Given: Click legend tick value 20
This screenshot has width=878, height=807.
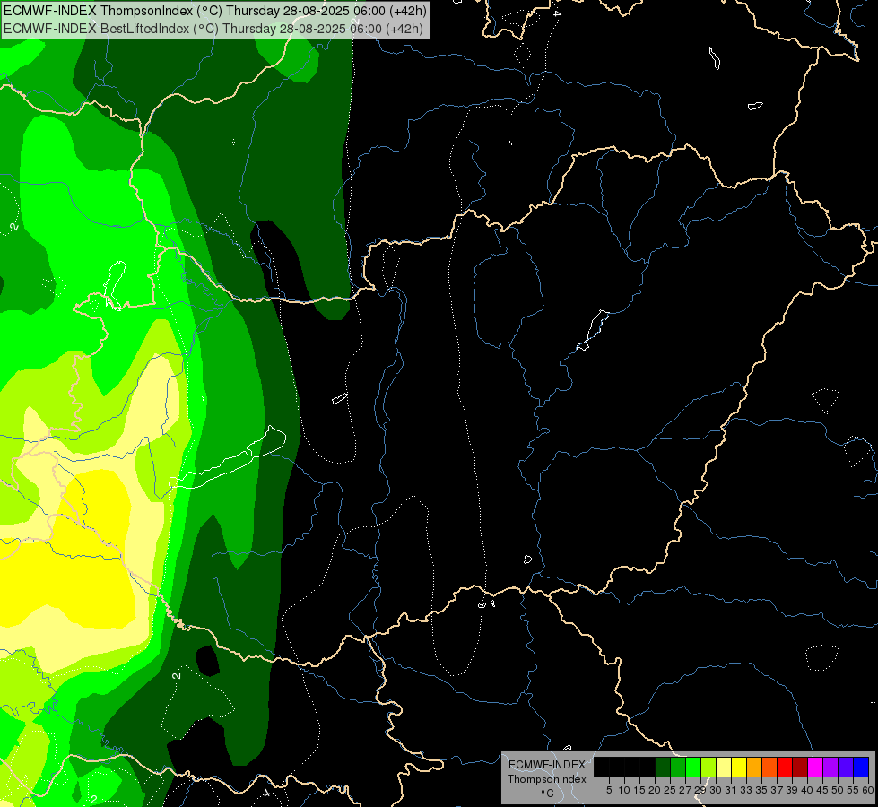Looking at the screenshot, I should point(656,790).
